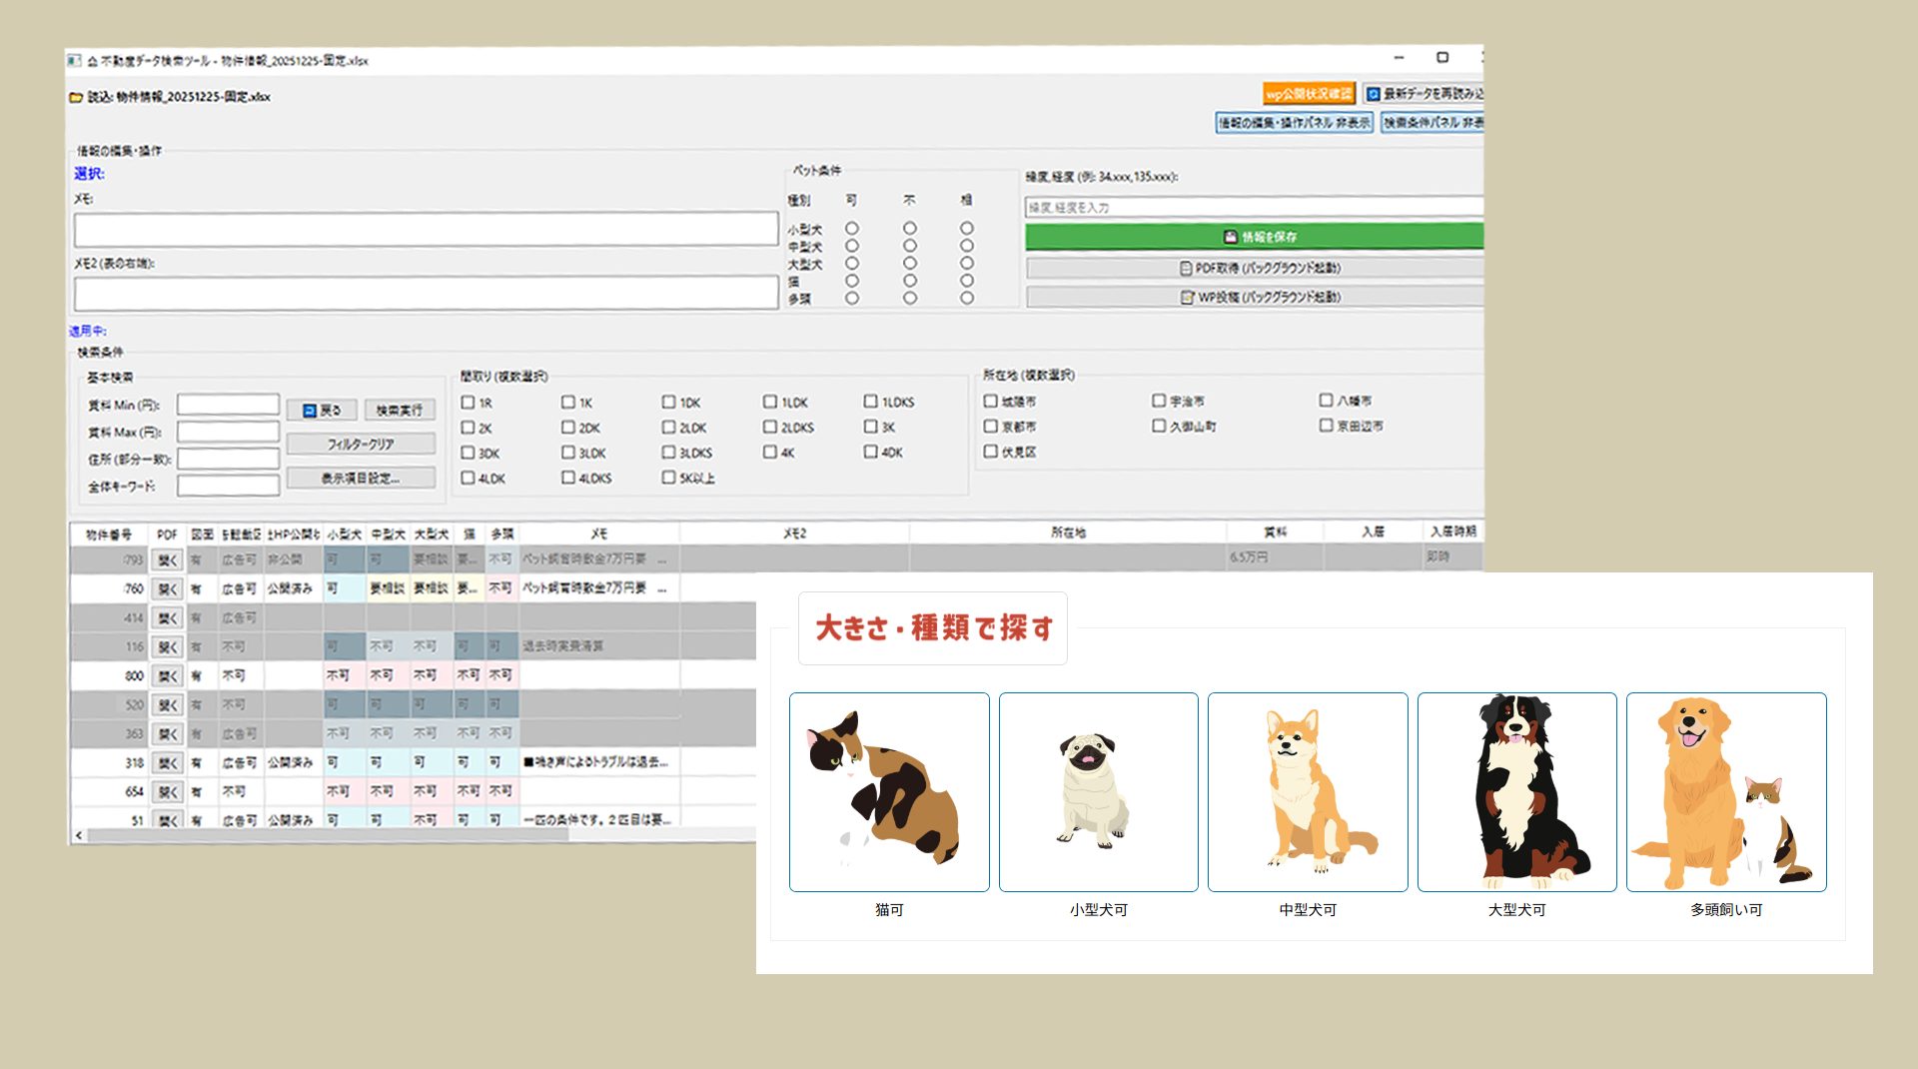Open 表示項目設定 column settings dialog

coord(361,479)
